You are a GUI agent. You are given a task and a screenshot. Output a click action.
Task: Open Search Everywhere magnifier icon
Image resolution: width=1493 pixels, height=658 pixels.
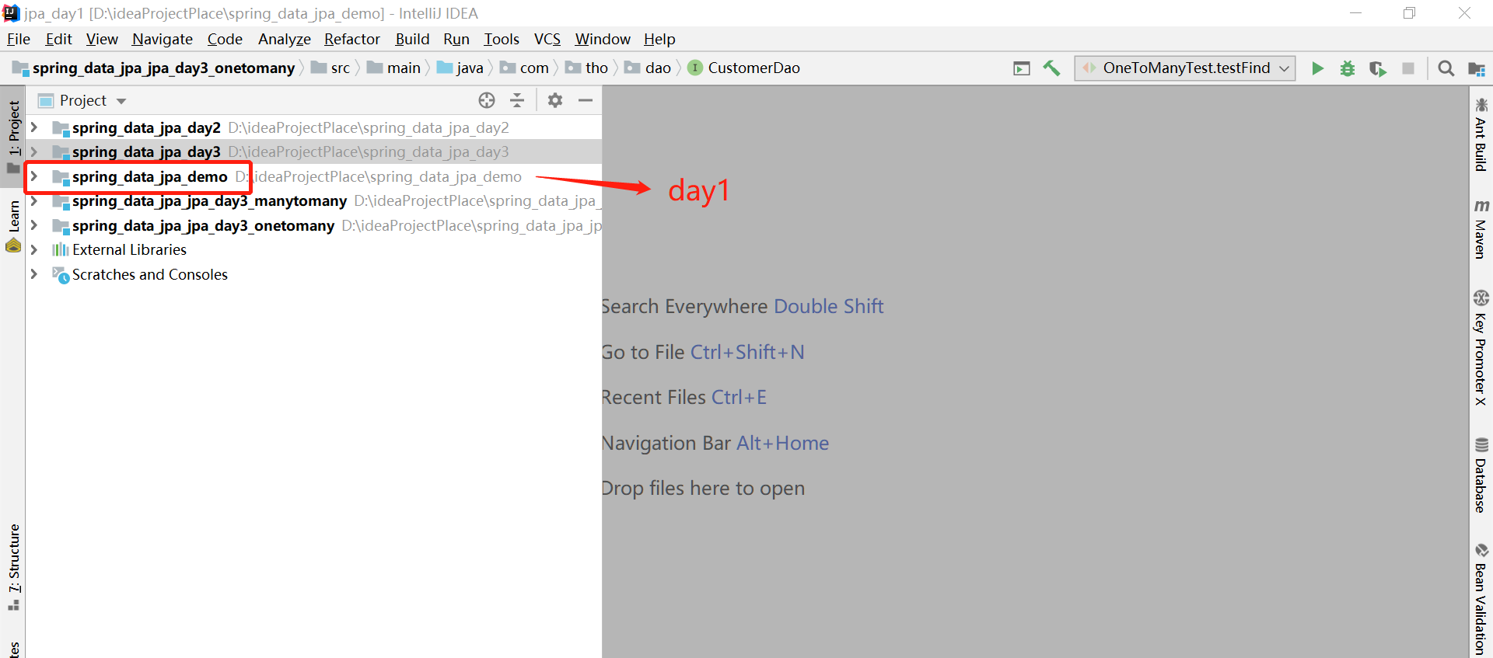[x=1446, y=68]
